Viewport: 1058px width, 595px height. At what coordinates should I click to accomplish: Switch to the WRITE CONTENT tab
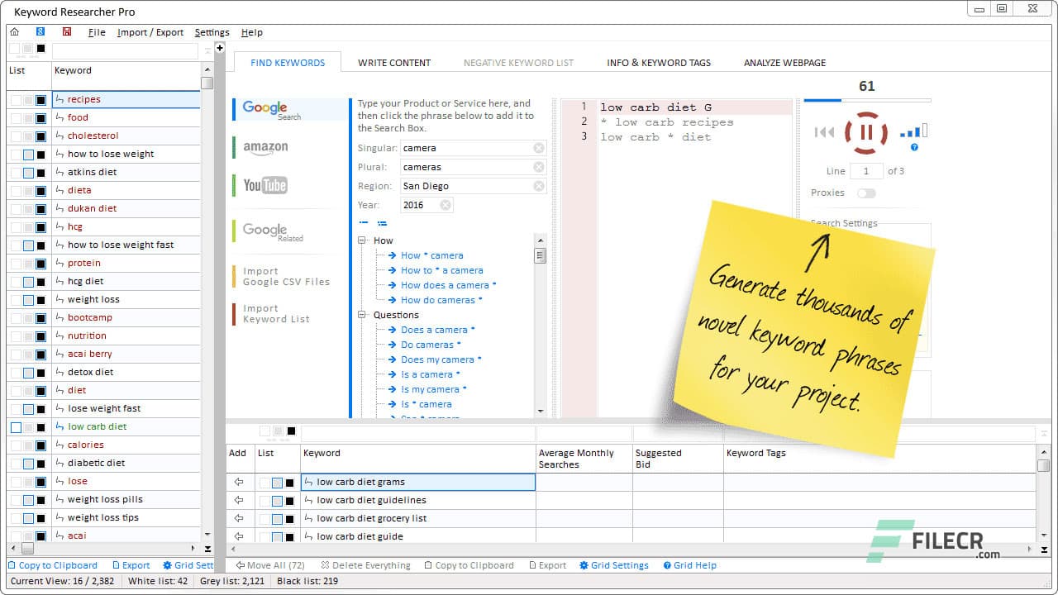pos(394,62)
